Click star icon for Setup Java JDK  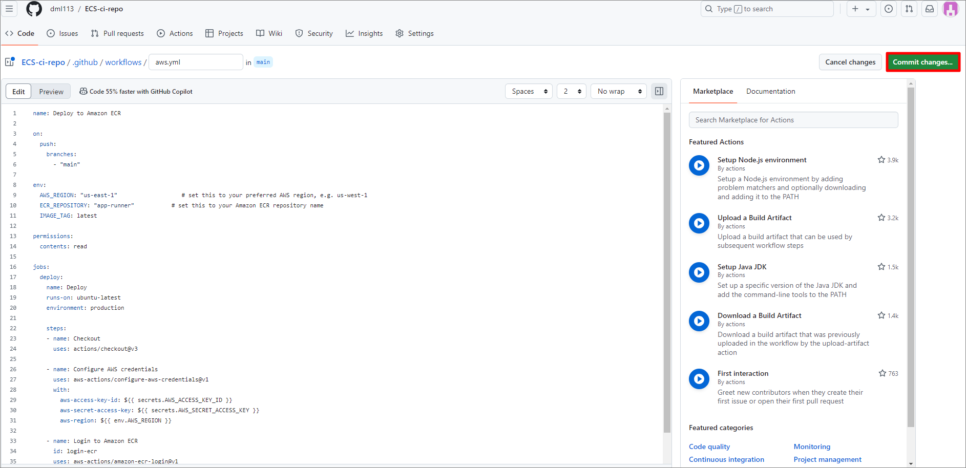[881, 267]
